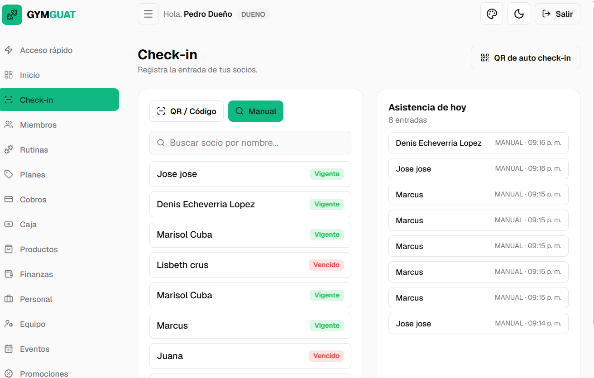Image resolution: width=594 pixels, height=378 pixels.
Task: Click the Eventos calendar icon
Action: tap(9, 349)
